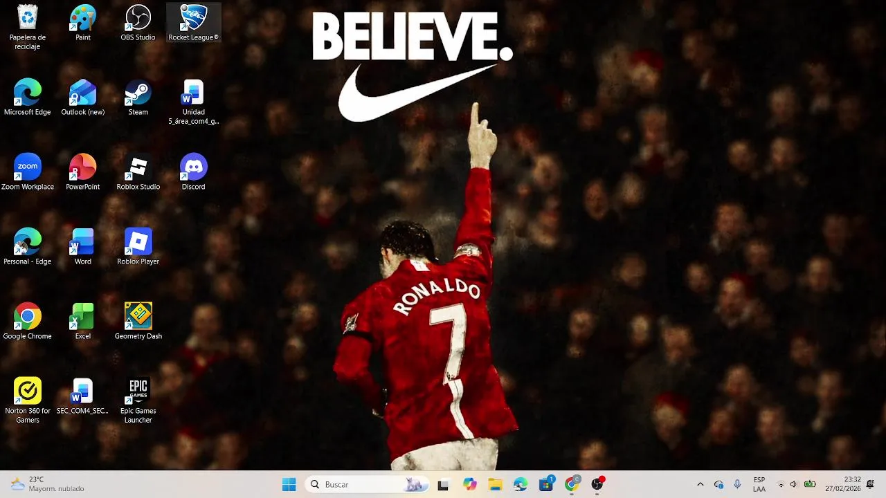Select the Steam desktop shortcut
886x498 pixels.
tap(138, 98)
